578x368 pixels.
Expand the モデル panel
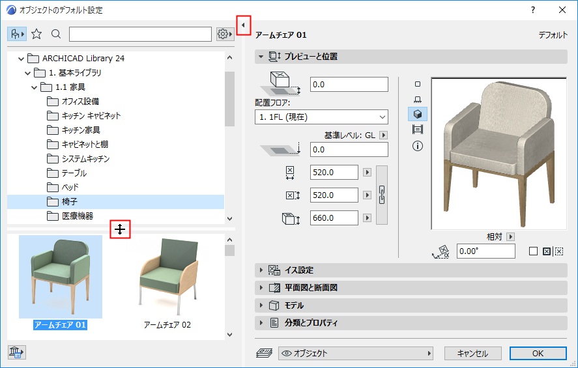click(x=261, y=305)
